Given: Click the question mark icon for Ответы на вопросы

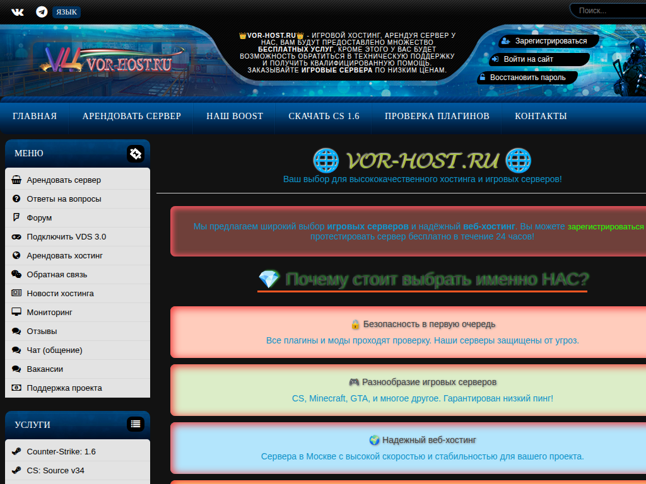Looking at the screenshot, I should [16, 199].
